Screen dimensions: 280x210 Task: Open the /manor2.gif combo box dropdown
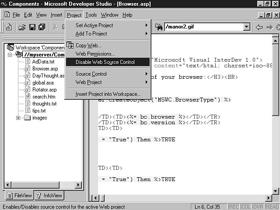tap(247, 27)
